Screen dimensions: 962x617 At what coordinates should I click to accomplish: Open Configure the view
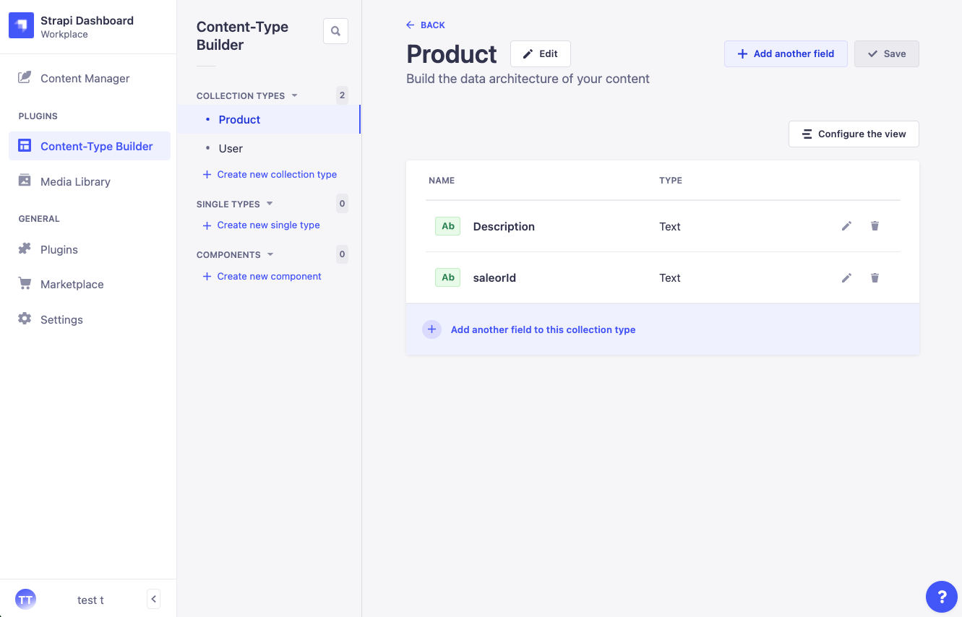click(x=854, y=134)
